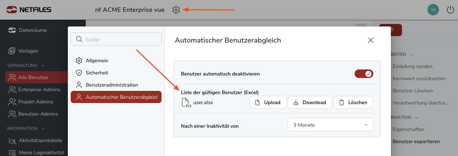Open the LB user avatar
This screenshot has height=156, width=458.
(433, 10)
